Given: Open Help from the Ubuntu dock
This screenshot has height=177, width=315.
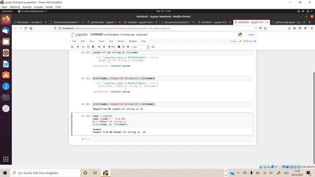Looking at the screenshot, I should (x=6, y=87).
